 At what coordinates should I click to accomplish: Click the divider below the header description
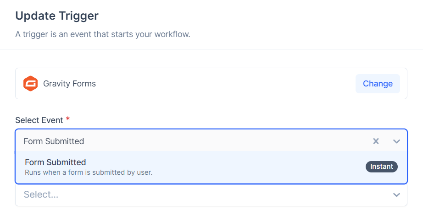pos(211,49)
